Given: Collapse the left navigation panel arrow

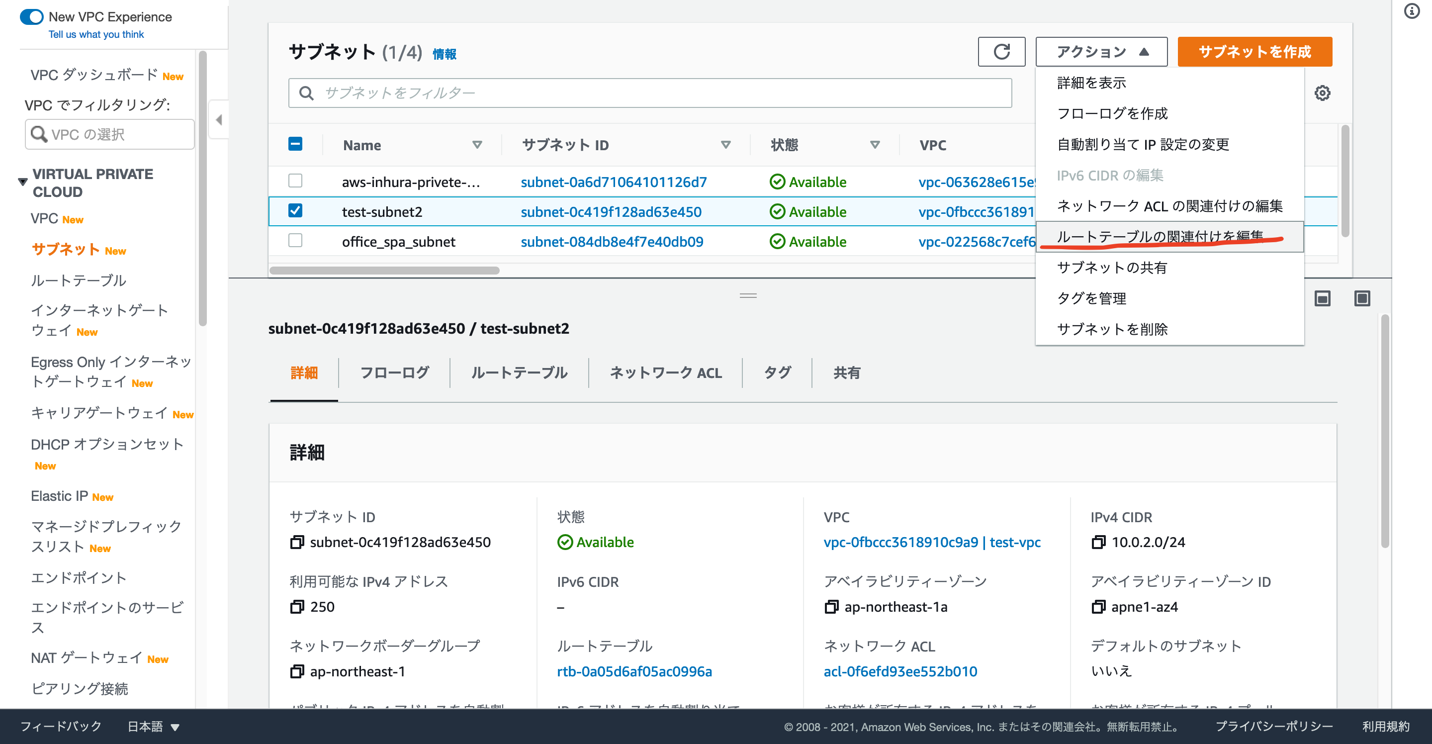Looking at the screenshot, I should click(x=219, y=119).
